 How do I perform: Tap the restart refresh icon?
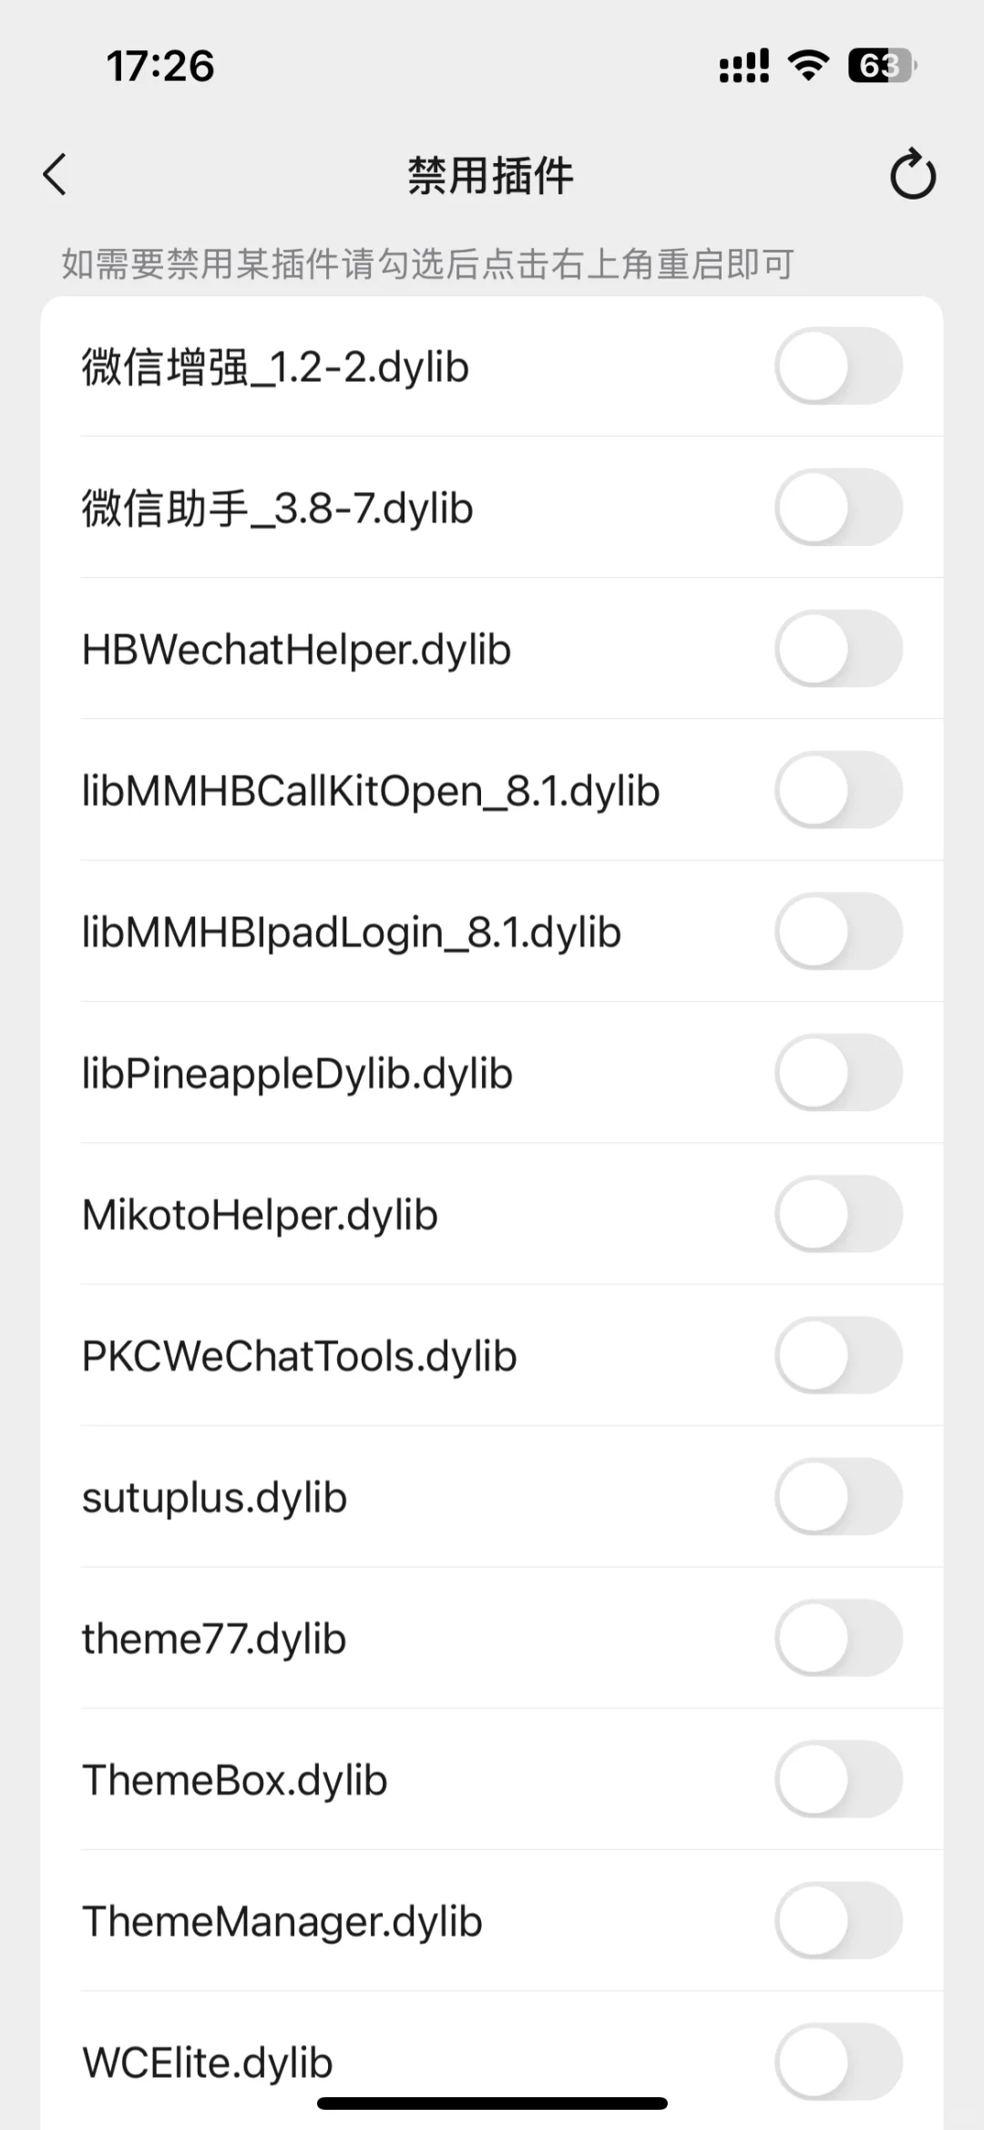(912, 174)
